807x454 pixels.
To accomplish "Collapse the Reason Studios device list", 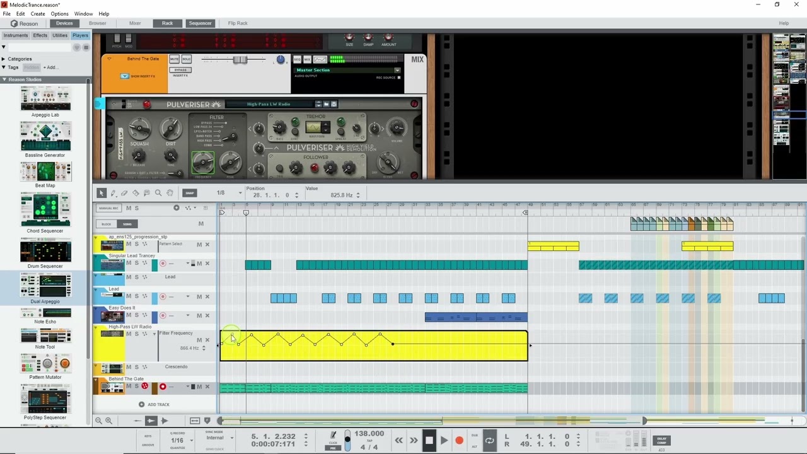I will 4,79.
